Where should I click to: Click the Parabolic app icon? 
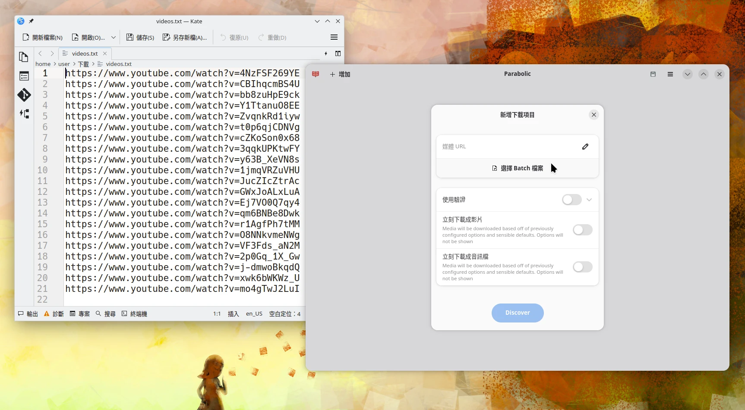point(316,74)
